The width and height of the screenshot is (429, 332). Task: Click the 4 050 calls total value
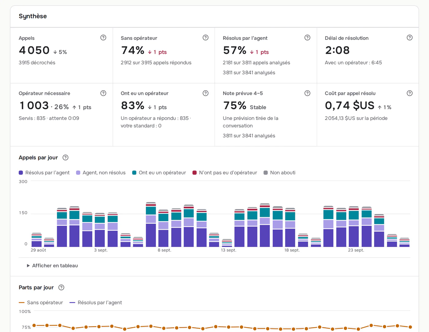pyautogui.click(x=34, y=50)
